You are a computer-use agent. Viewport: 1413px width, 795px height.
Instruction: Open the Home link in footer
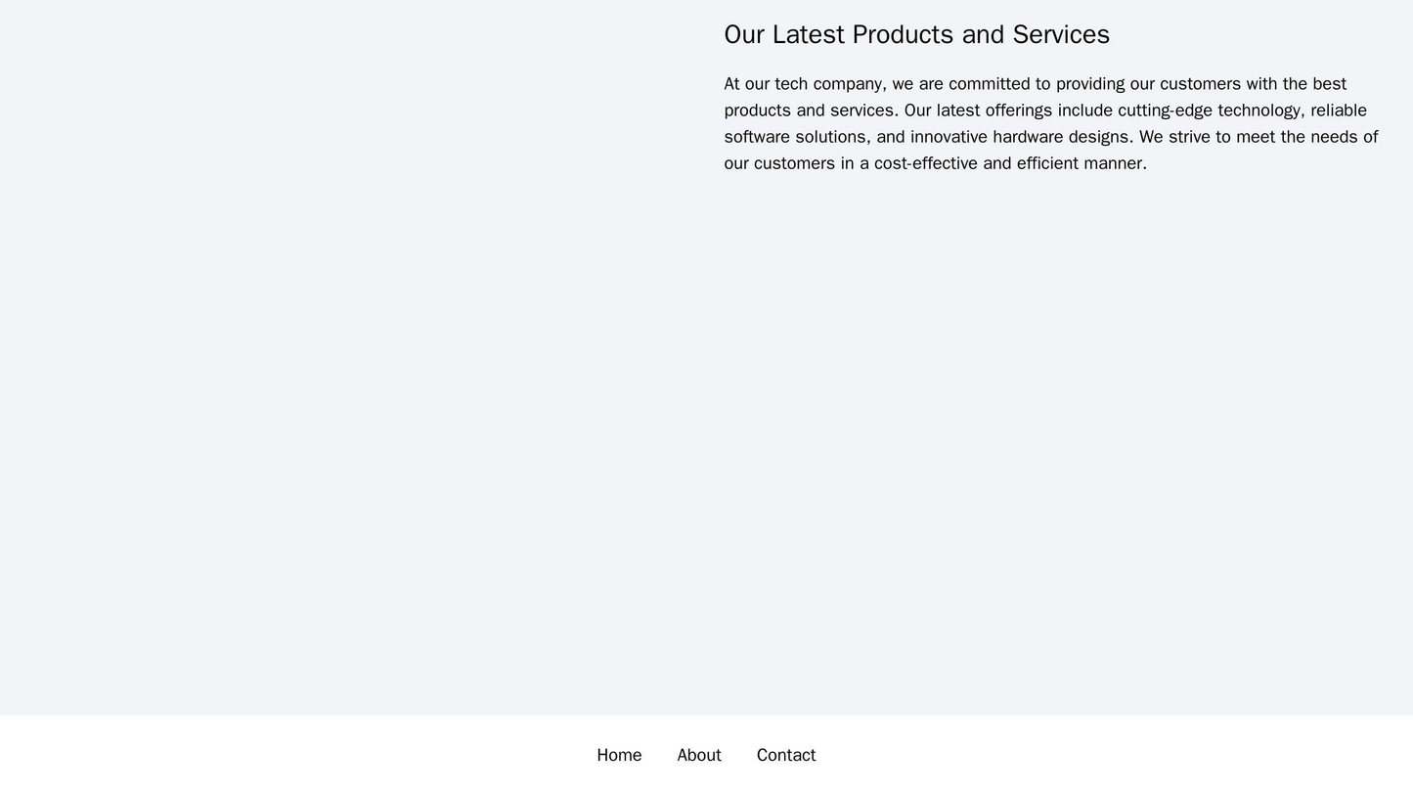point(618,755)
